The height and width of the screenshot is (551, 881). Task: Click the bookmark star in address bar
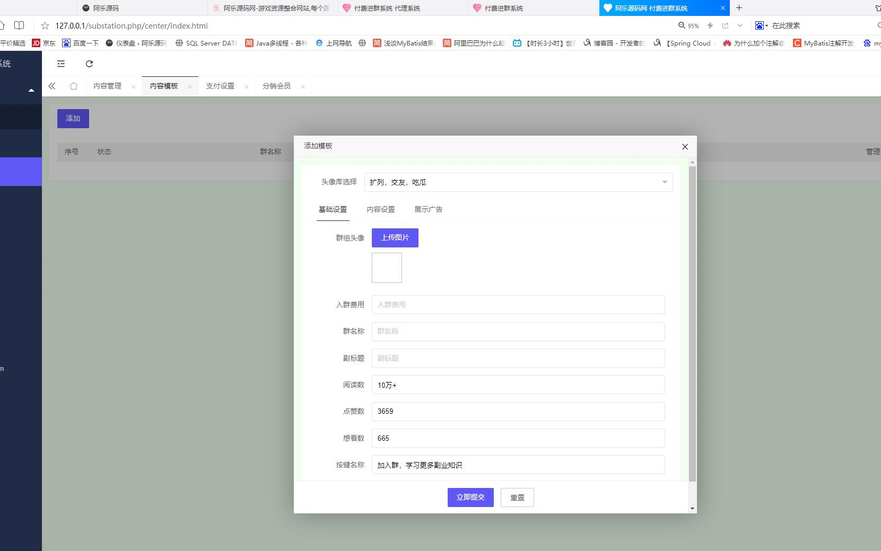pyautogui.click(x=45, y=25)
